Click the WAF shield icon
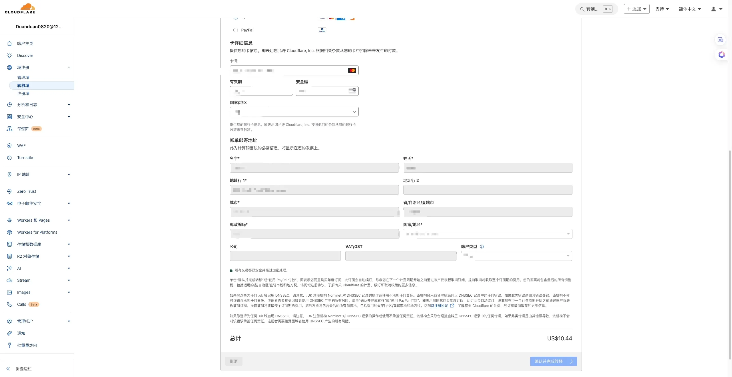 pos(9,146)
